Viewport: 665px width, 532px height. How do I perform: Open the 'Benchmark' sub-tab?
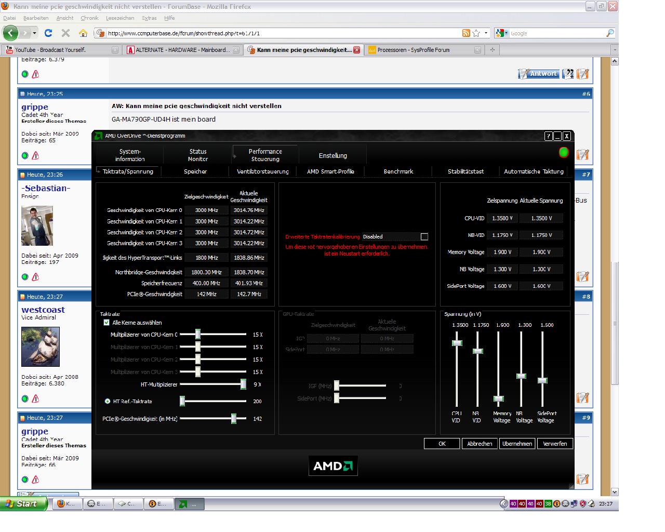(x=398, y=171)
